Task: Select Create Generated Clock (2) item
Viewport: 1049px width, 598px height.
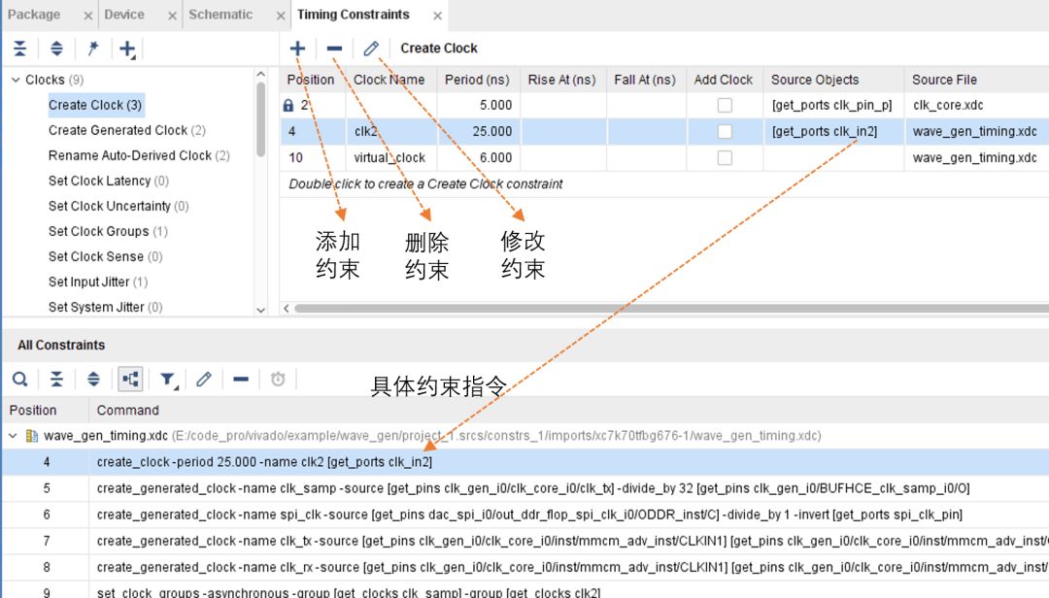Action: 126,130
